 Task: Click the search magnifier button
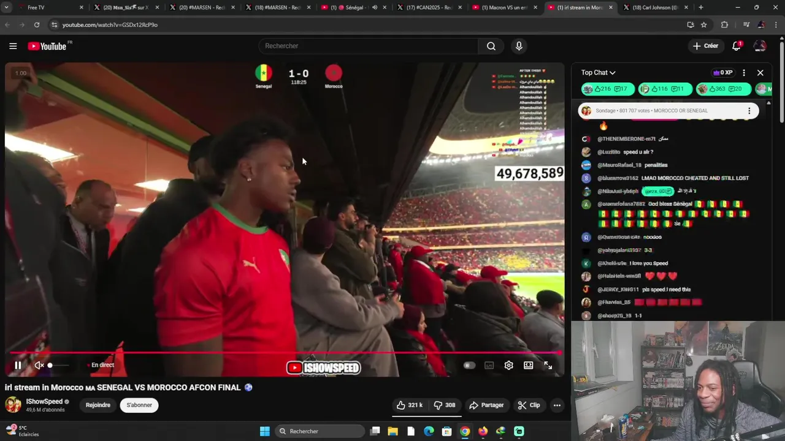pyautogui.click(x=491, y=46)
